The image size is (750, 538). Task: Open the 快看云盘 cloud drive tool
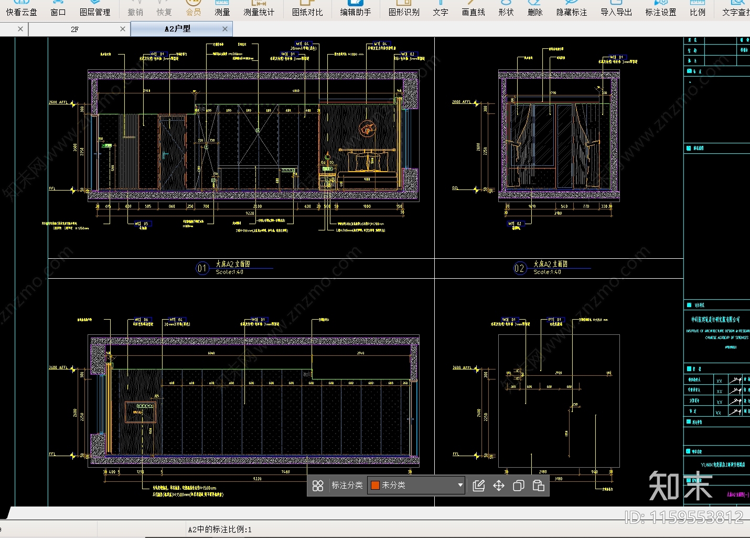pyautogui.click(x=22, y=9)
